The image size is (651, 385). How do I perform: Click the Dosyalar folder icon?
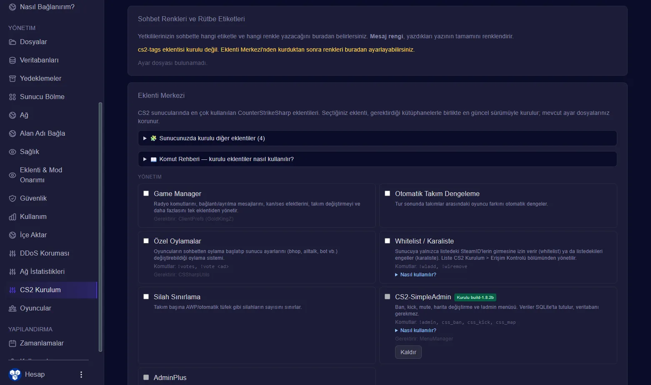(x=13, y=42)
